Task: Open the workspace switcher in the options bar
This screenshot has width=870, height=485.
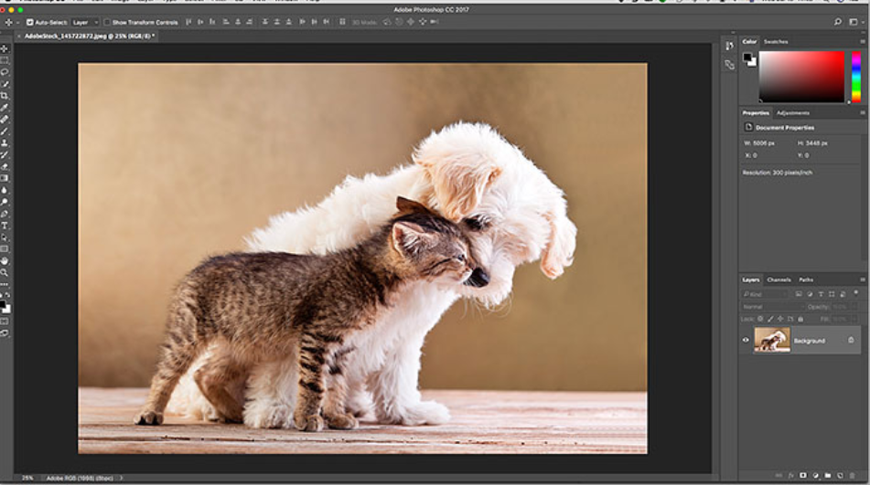Action: [855, 22]
